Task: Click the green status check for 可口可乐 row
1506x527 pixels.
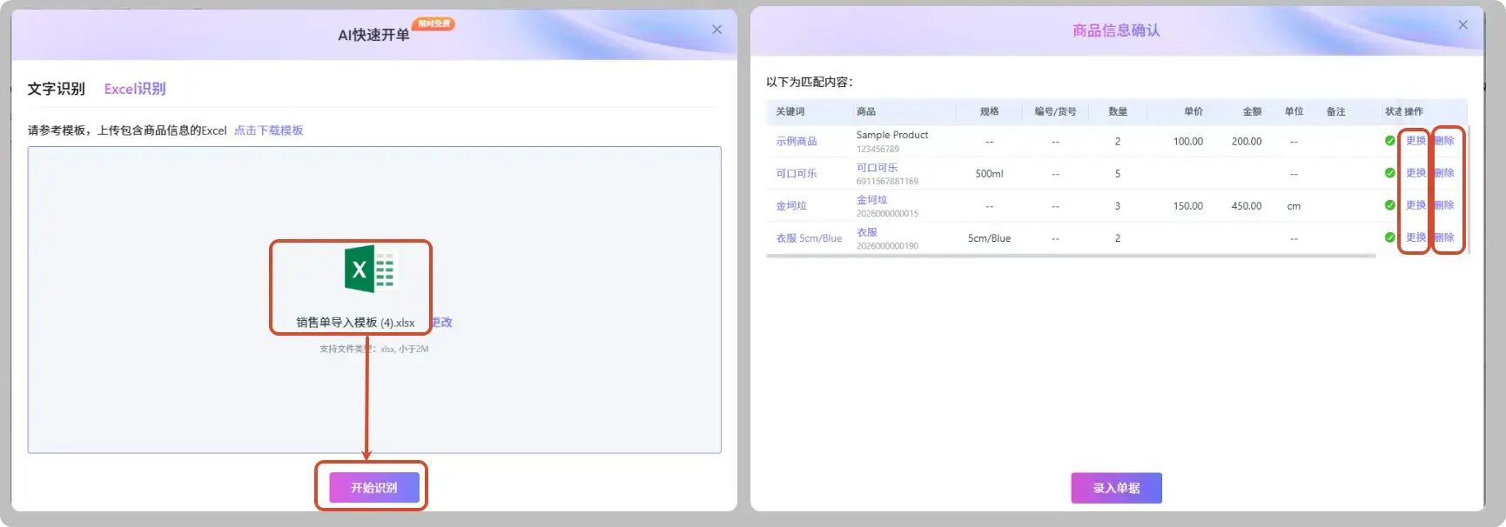Action: pos(1389,173)
